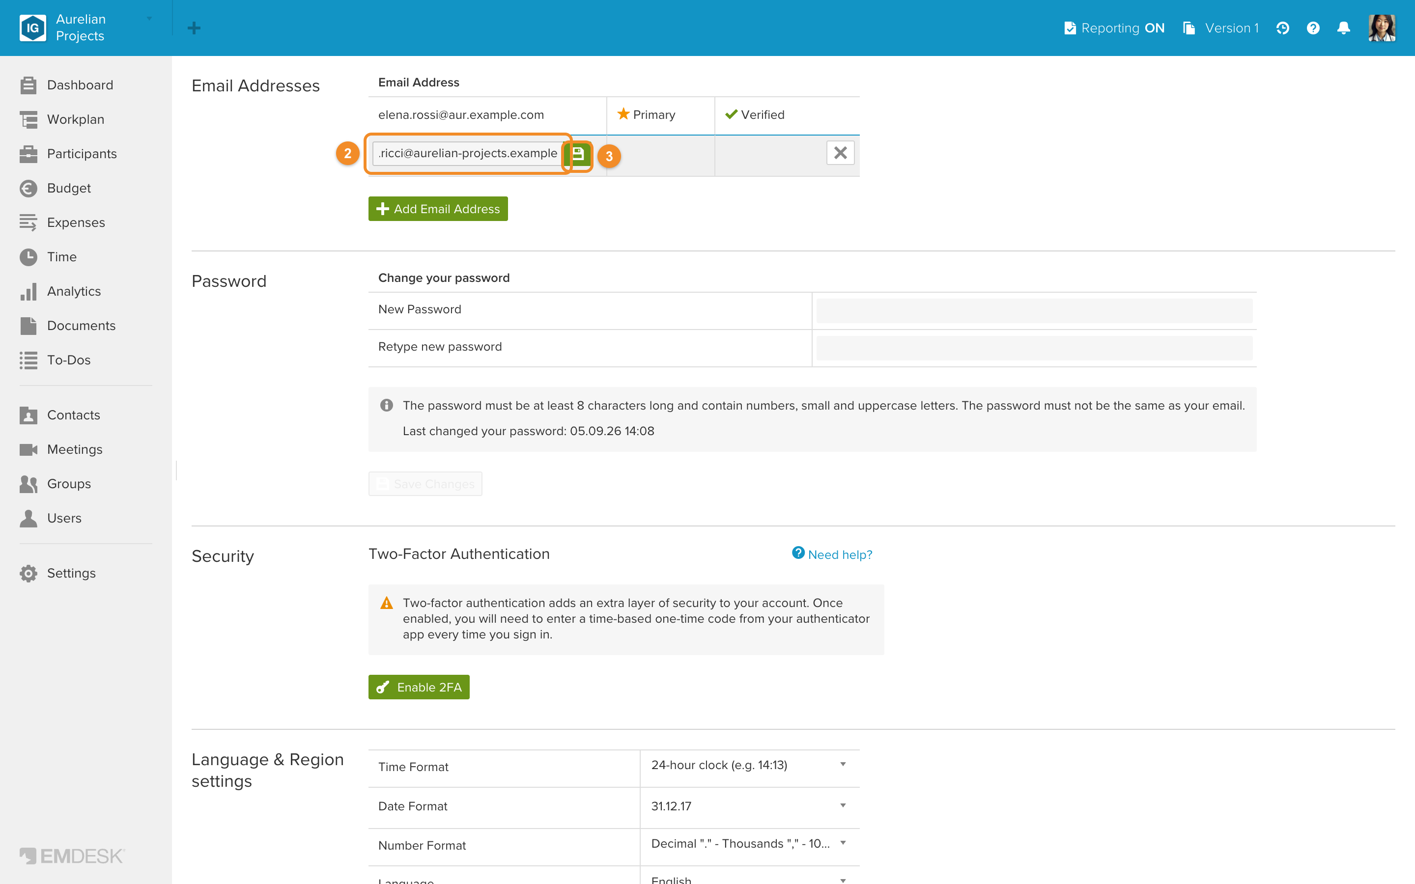Focus the New Password field
1415x884 pixels.
[1034, 310]
